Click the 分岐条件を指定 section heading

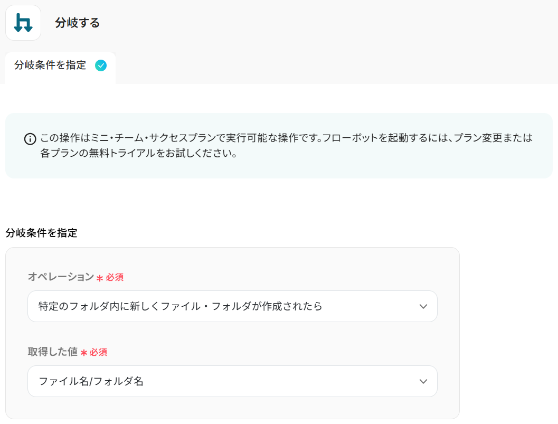tap(41, 233)
